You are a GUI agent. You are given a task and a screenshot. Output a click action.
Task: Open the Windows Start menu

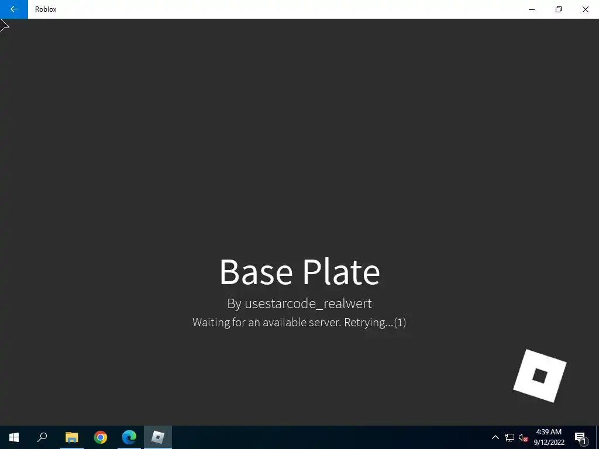tap(14, 437)
